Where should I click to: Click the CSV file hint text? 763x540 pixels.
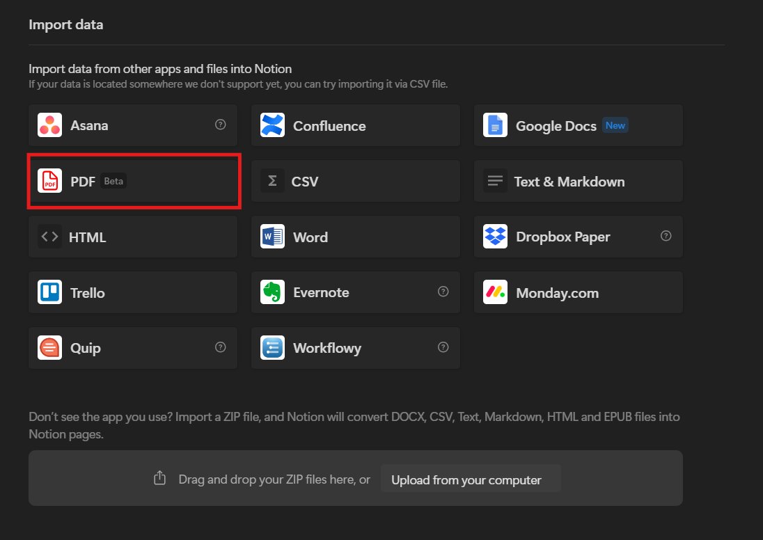tap(238, 84)
